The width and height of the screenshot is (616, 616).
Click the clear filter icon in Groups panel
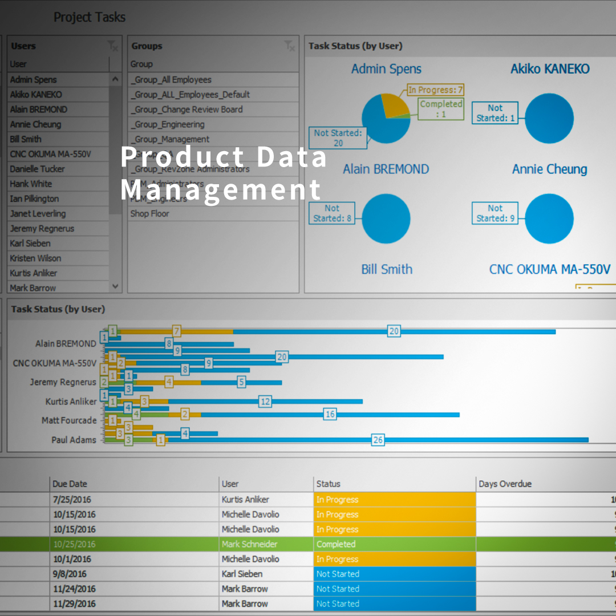click(x=290, y=46)
